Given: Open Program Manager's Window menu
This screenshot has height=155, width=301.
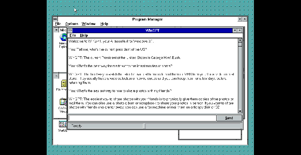Looking at the screenshot, I should [x=89, y=24].
